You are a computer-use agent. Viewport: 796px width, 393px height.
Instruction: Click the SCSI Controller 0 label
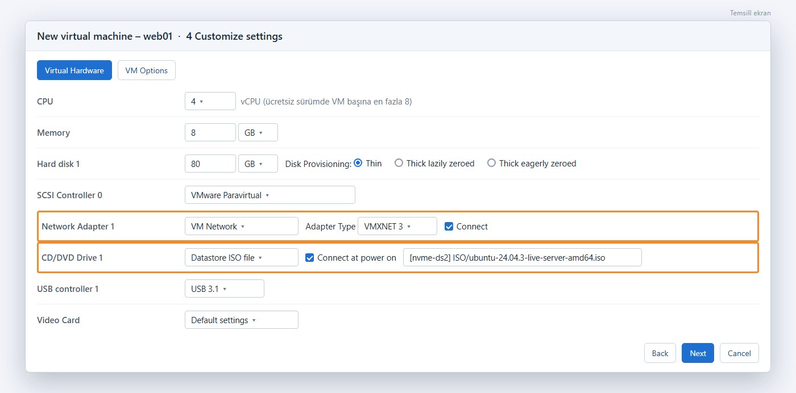point(70,195)
